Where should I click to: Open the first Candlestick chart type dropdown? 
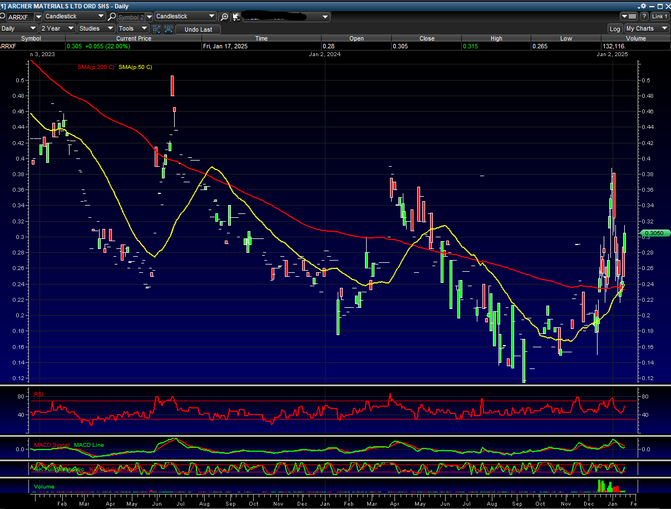[74, 17]
